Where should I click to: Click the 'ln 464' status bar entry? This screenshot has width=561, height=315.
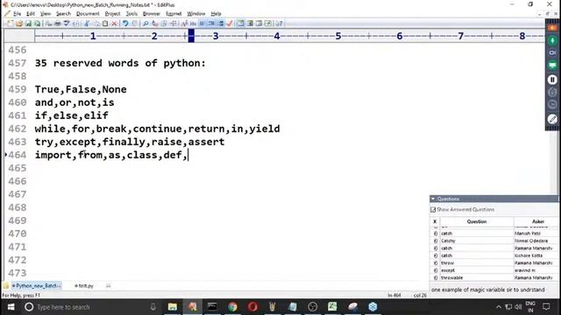[394, 296]
